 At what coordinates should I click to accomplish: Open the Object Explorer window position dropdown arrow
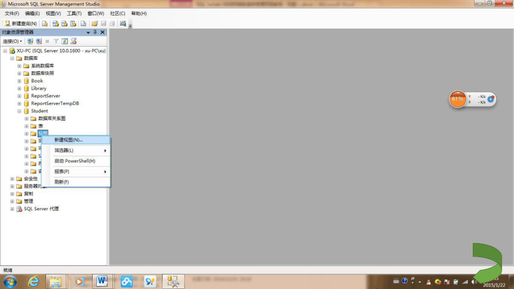[x=88, y=32]
